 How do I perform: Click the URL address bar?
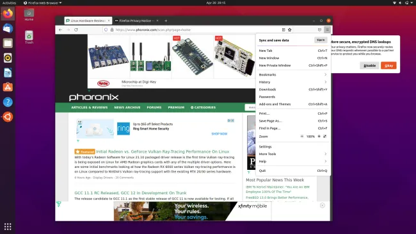(196, 29)
